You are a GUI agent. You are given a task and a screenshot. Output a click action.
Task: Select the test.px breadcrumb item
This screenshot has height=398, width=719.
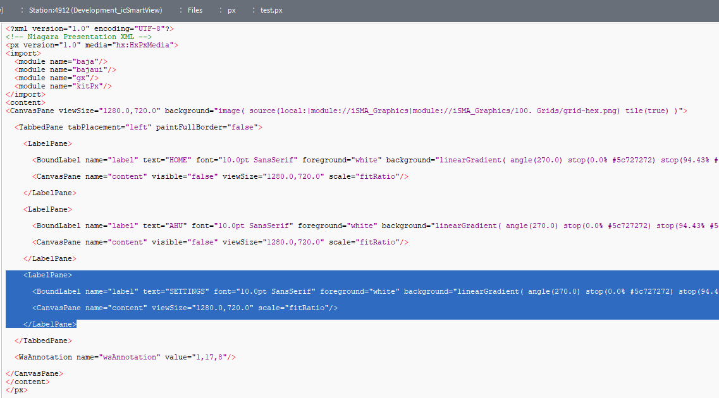pos(271,10)
